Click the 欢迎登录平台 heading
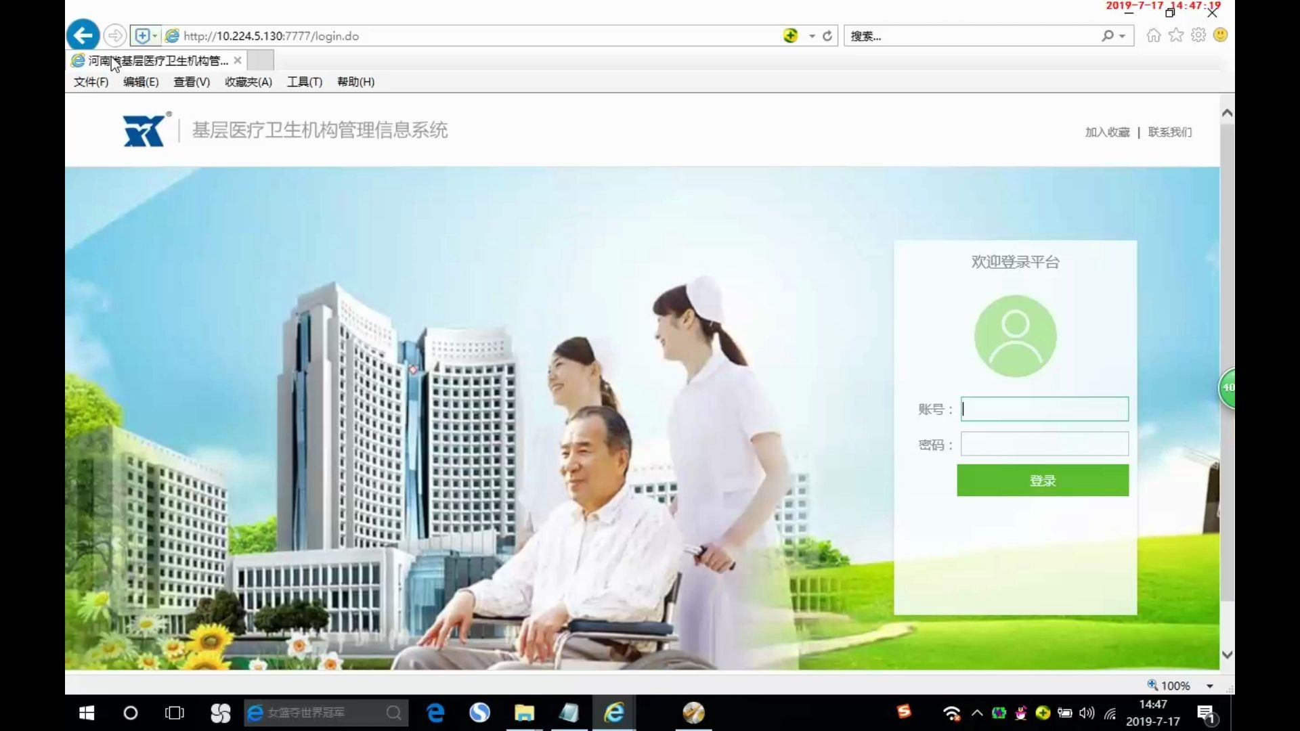This screenshot has width=1300, height=731. coord(1015,262)
